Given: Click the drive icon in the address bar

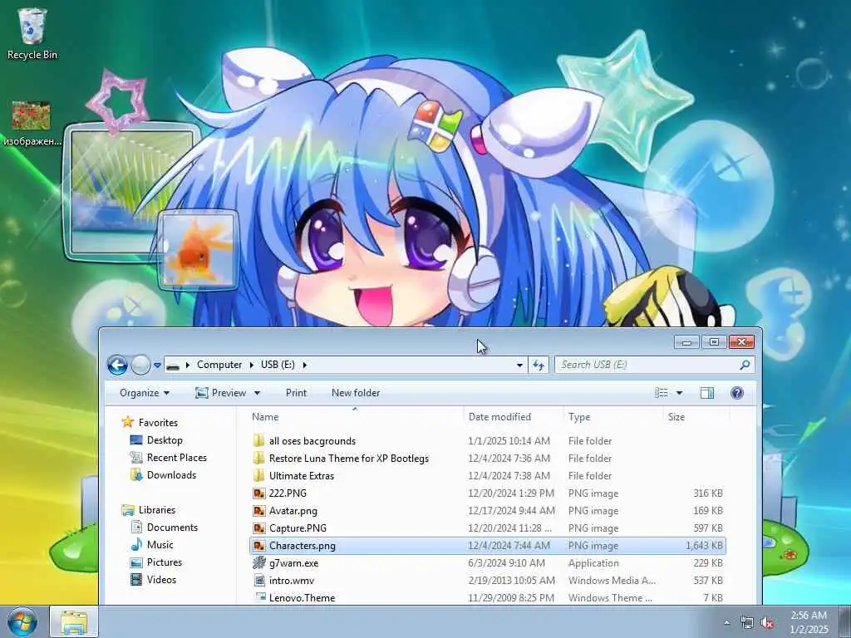Looking at the screenshot, I should [173, 366].
